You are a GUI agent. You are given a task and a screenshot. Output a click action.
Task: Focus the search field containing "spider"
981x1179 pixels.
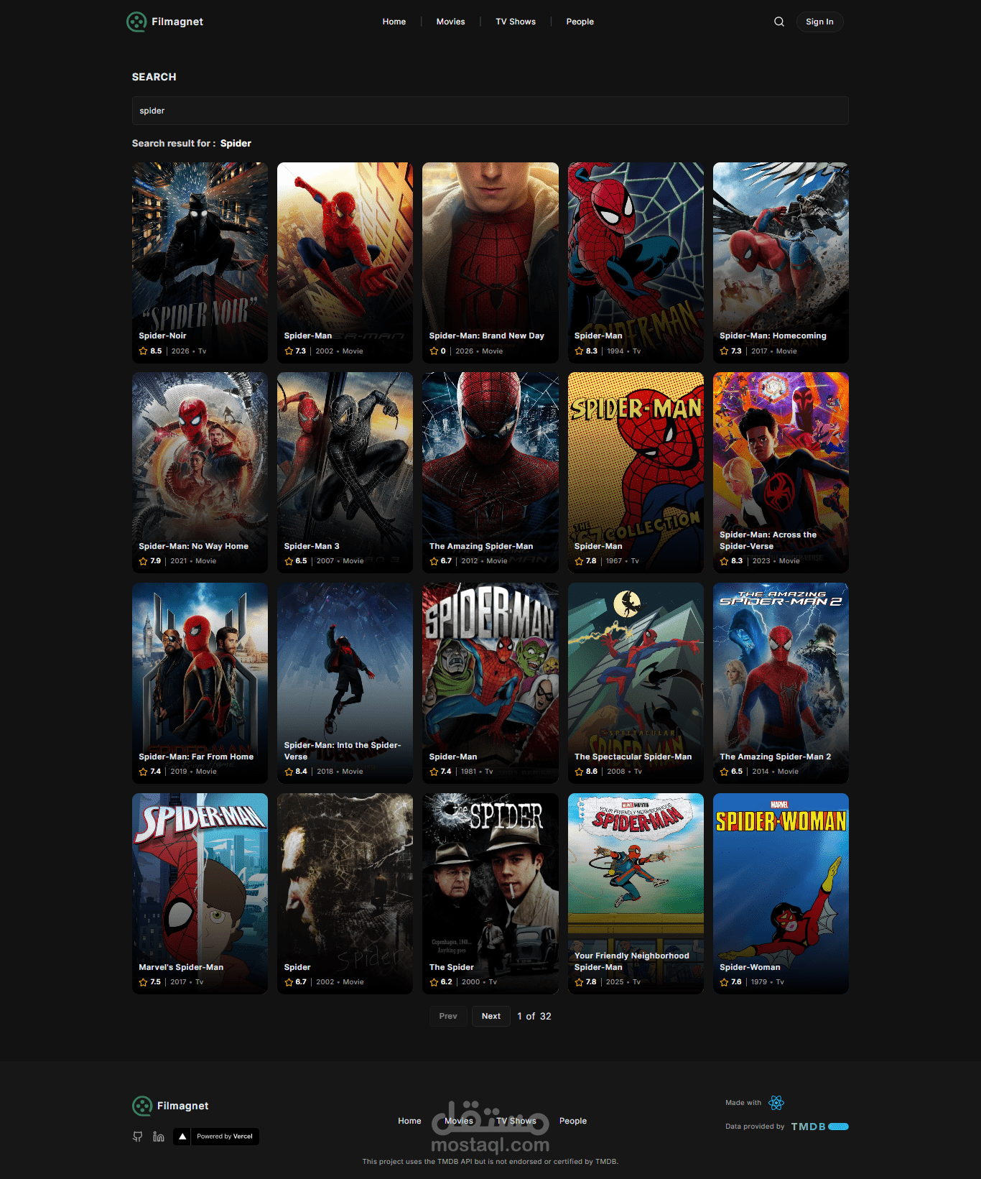(x=490, y=111)
